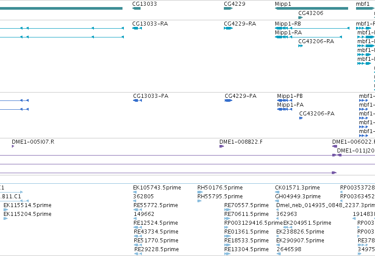The width and height of the screenshot is (375, 256).
Task: Select the CG43206 small gene arrow
Action: 301,18
